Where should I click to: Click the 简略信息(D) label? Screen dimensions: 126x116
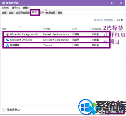pyautogui.click(x=13, y=110)
